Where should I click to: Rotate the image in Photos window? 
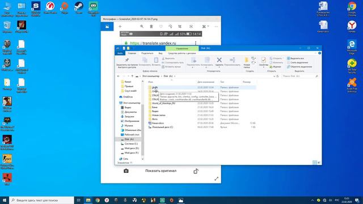[170, 27]
